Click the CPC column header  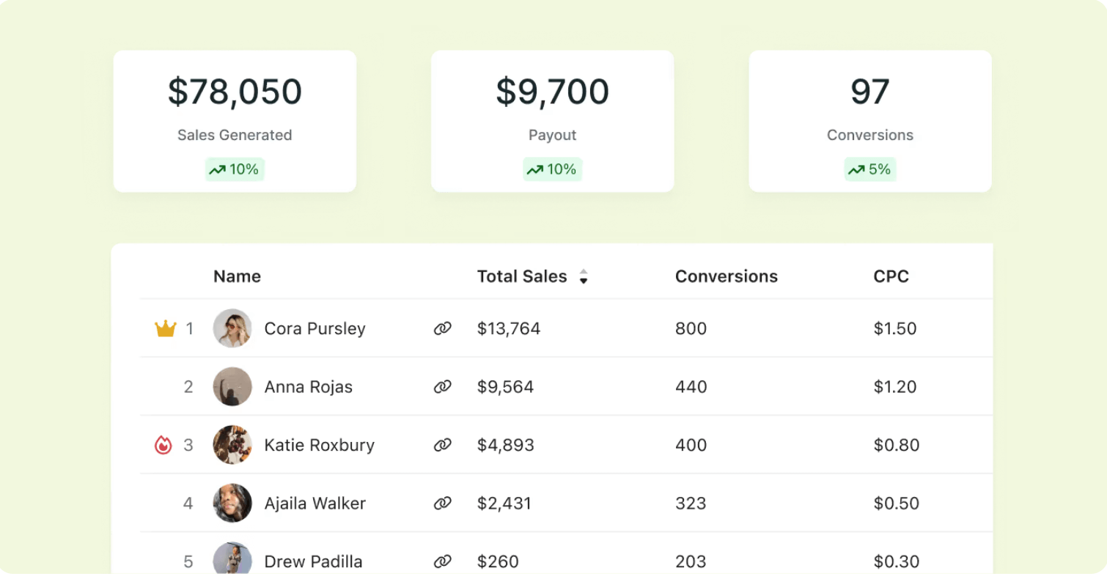pyautogui.click(x=891, y=276)
